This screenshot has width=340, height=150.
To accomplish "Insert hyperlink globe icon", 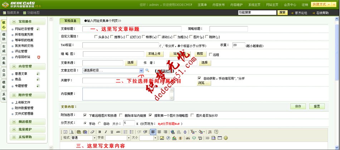I will click(x=173, y=132).
